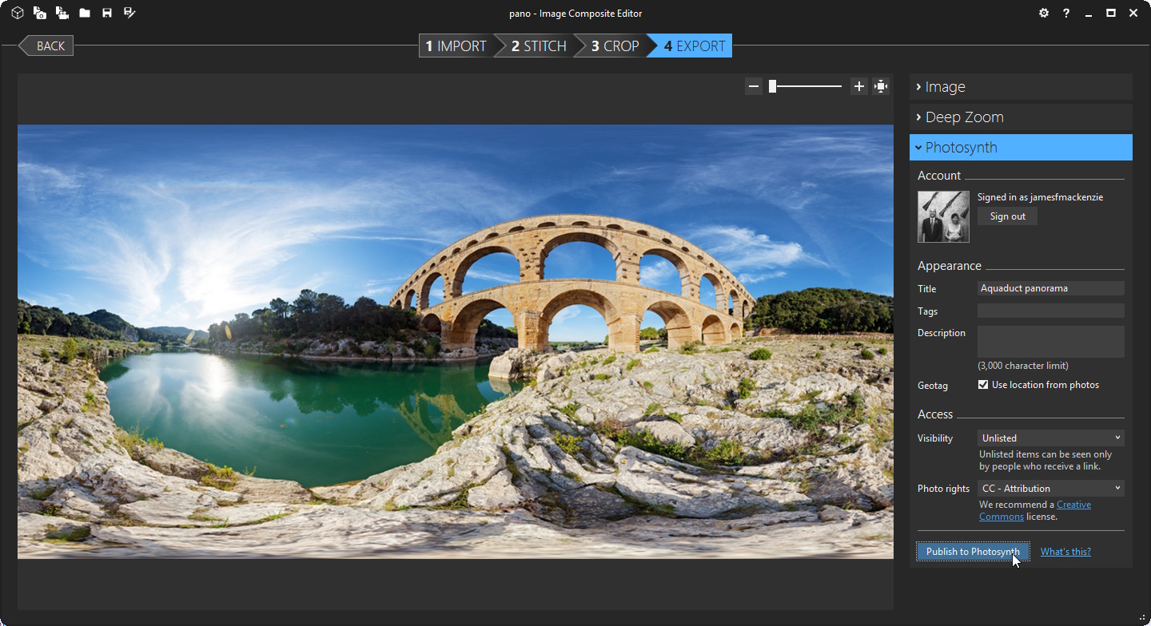This screenshot has height=626, width=1151.
Task: Click the zoom in plus button
Action: [x=858, y=85]
